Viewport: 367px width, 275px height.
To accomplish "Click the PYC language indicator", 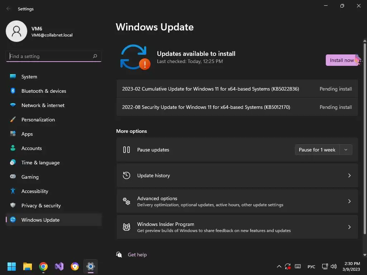I will tap(311, 266).
